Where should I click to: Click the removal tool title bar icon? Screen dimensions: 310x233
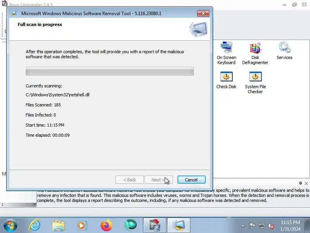tap(14, 14)
